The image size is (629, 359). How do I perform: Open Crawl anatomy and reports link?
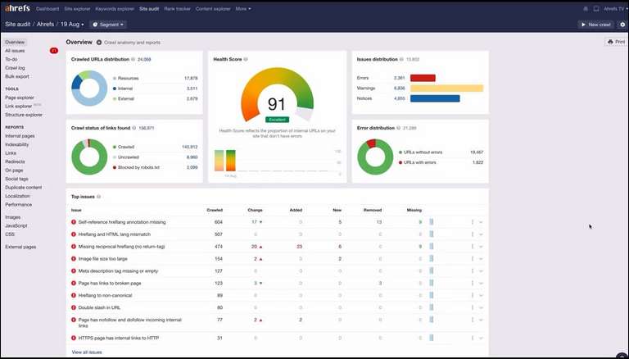[x=132, y=42]
